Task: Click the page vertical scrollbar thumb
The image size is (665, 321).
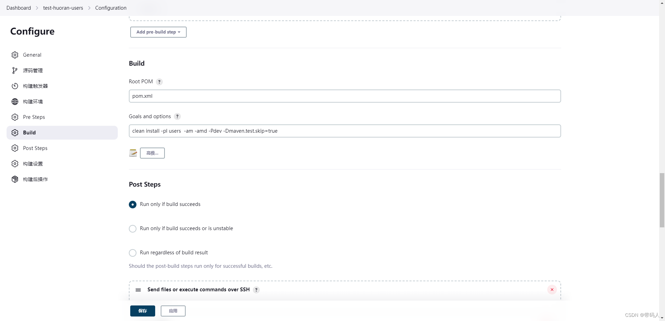Action: (x=662, y=200)
